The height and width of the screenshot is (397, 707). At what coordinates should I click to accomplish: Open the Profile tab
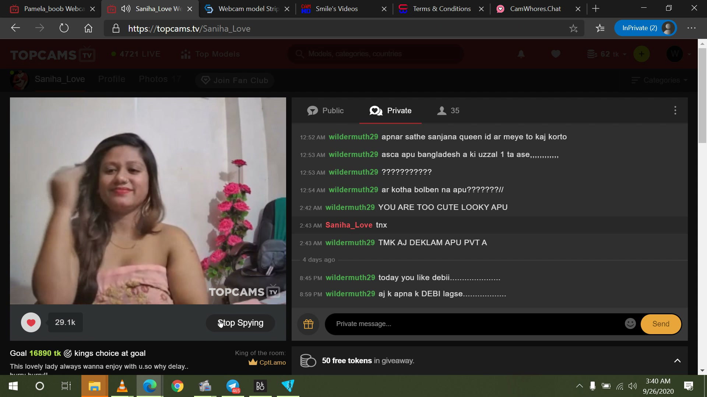(112, 79)
